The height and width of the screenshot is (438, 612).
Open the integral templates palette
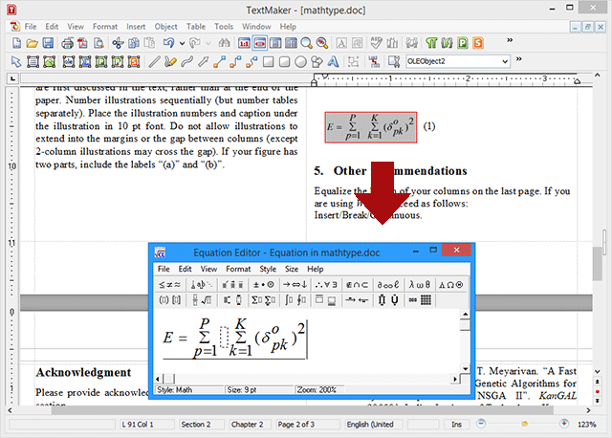click(295, 300)
